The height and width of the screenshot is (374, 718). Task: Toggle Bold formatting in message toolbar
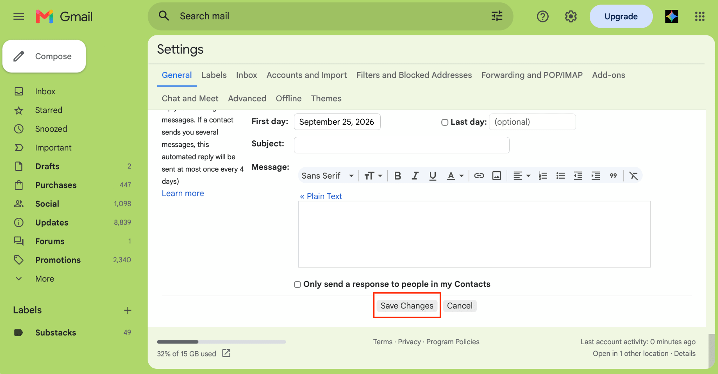coord(397,176)
